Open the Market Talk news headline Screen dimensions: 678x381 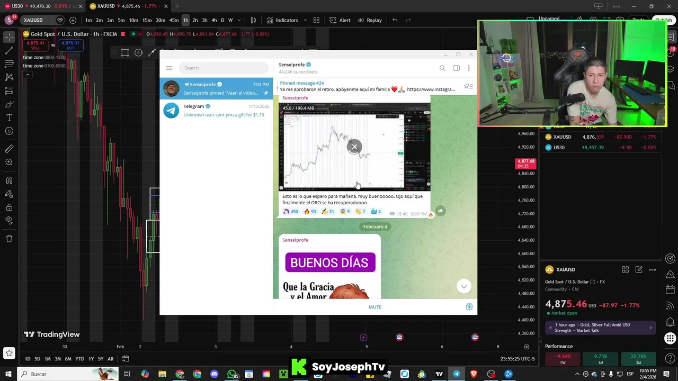[x=600, y=328]
